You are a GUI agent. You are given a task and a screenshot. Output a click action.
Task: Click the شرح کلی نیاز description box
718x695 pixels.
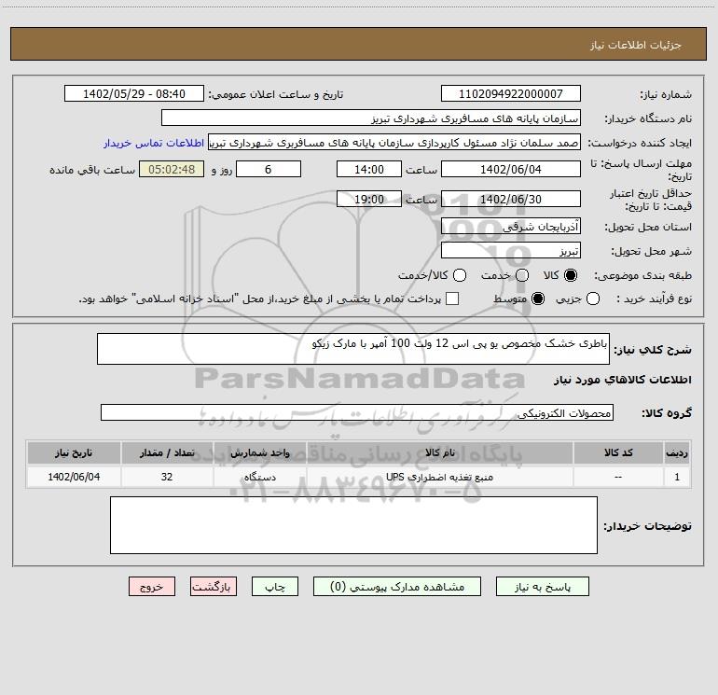(353, 349)
